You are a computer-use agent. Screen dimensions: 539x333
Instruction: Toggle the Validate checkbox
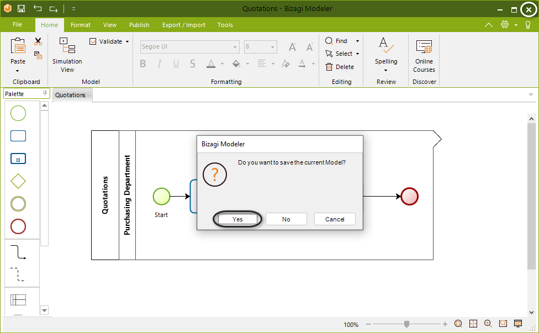point(93,41)
